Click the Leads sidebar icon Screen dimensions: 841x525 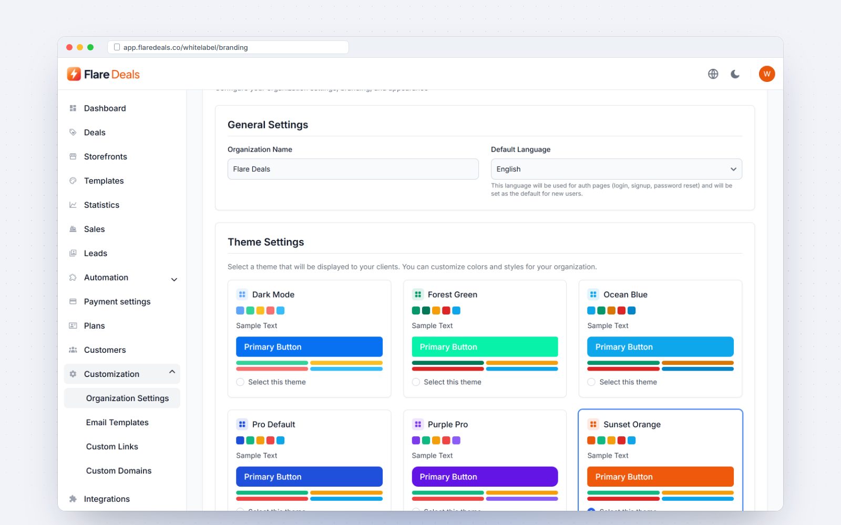73,253
